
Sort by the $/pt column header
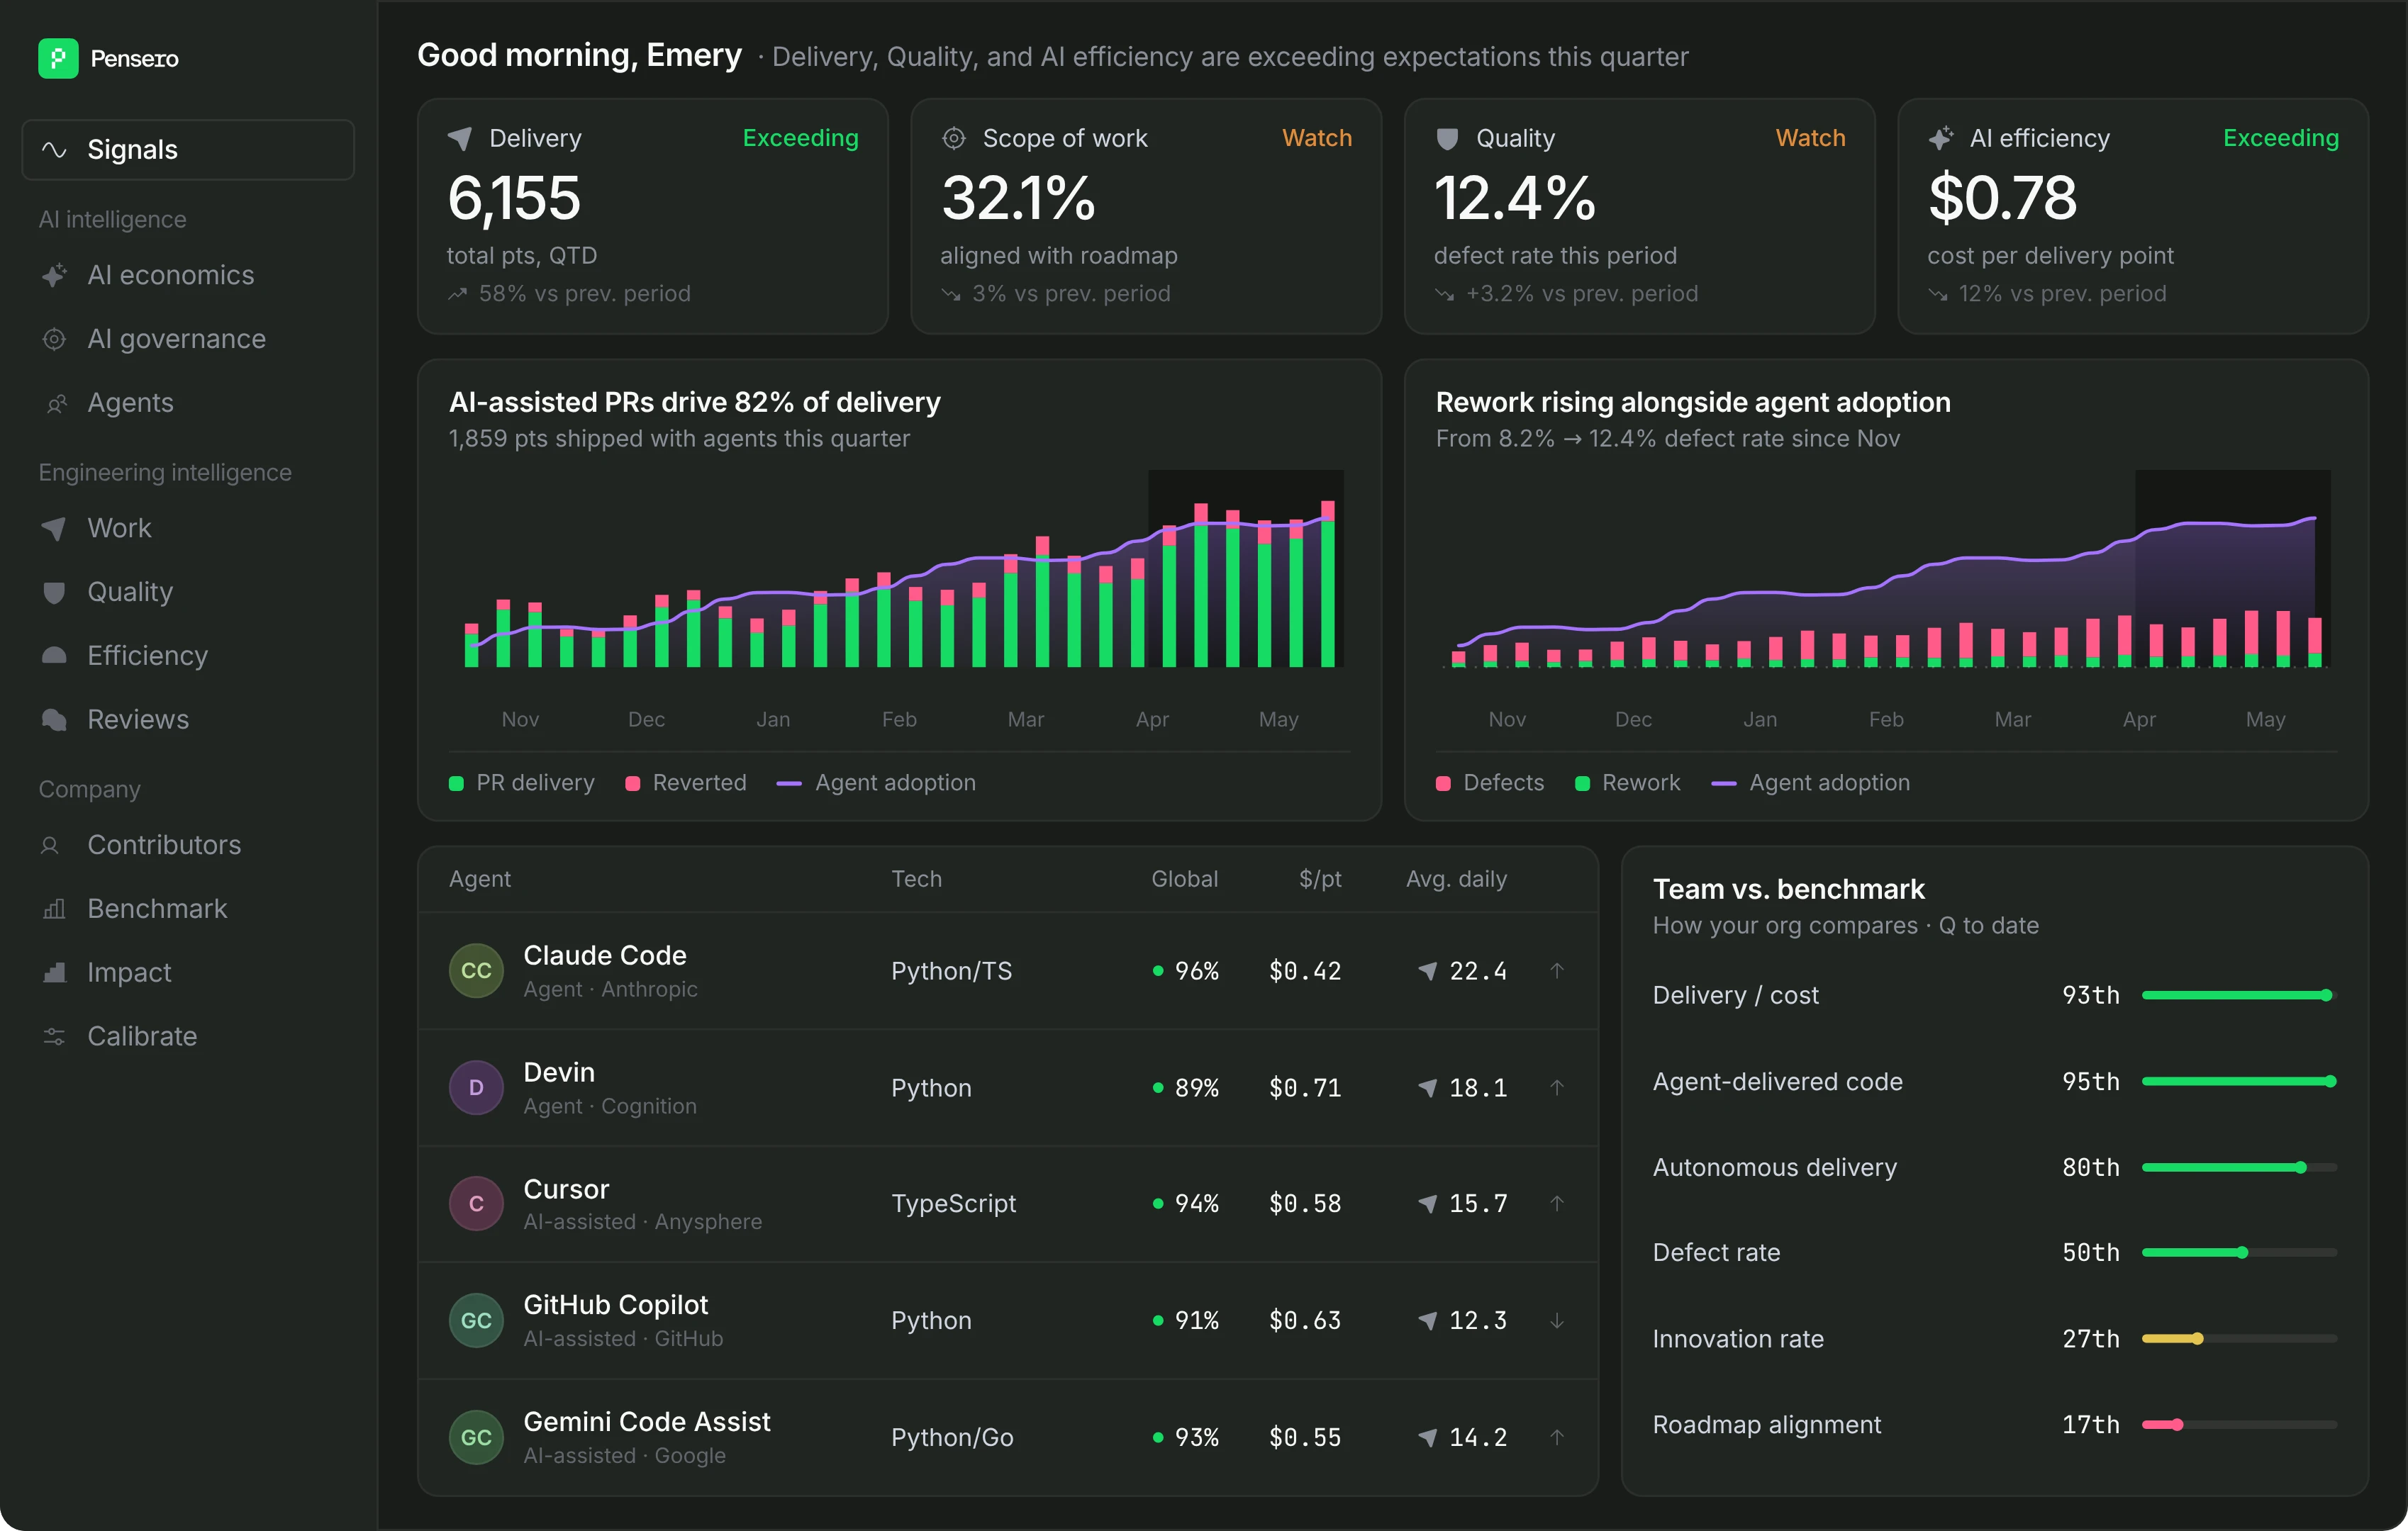[1320, 878]
